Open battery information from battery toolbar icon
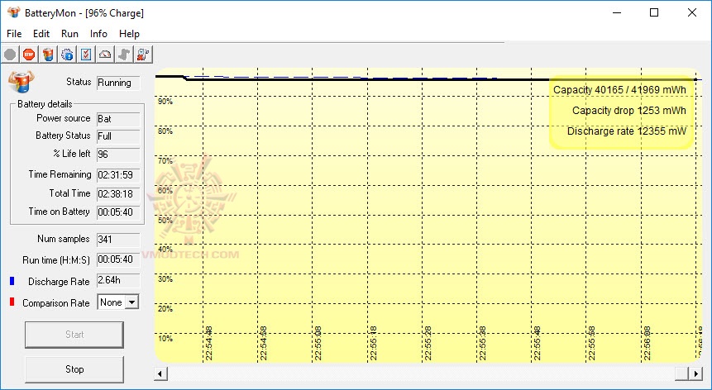This screenshot has height=390, width=712. (48, 55)
